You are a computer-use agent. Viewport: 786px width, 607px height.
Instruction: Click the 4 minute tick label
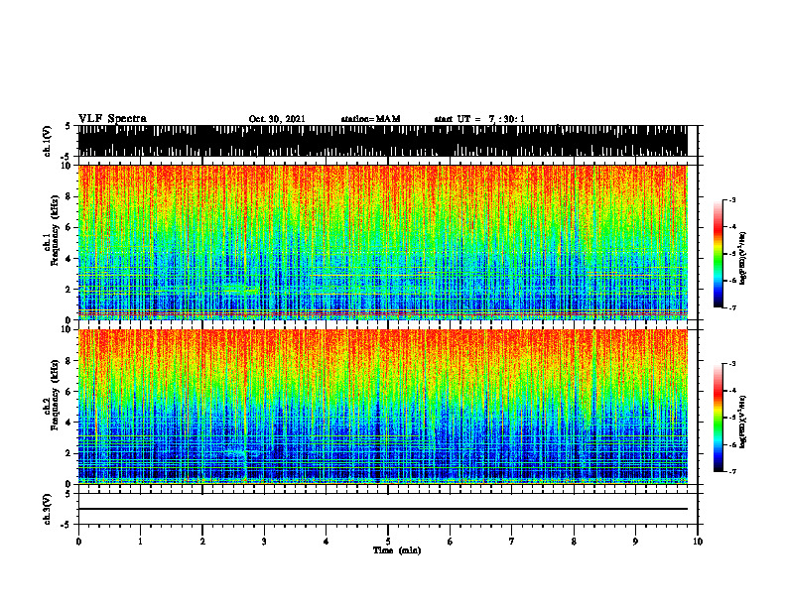[327, 542]
